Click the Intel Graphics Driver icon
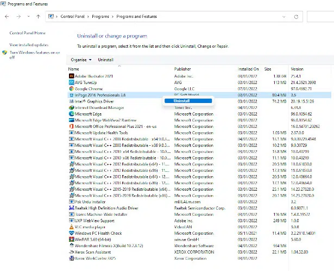This screenshot has width=334, height=271. [72, 101]
